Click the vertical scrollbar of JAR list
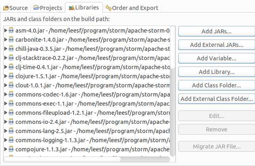 173,91
